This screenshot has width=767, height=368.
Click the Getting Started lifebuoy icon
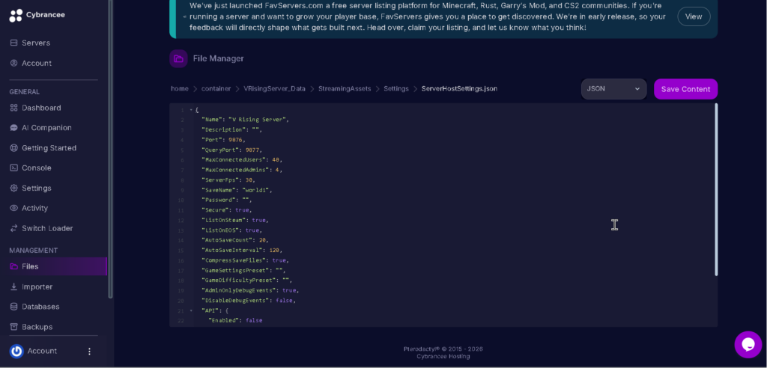pos(13,147)
